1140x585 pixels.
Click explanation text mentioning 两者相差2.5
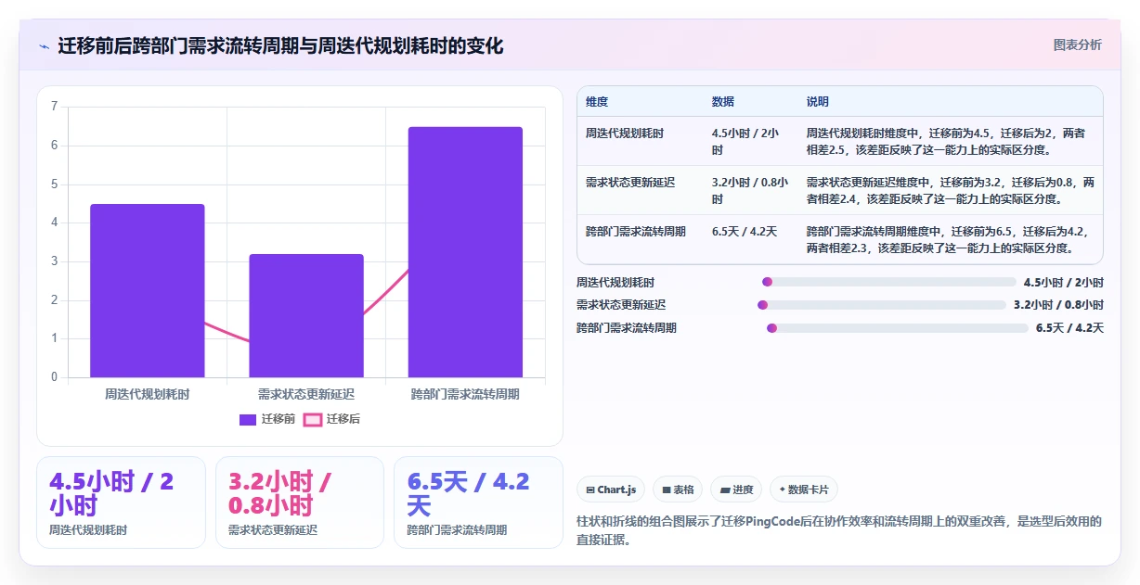coord(945,141)
